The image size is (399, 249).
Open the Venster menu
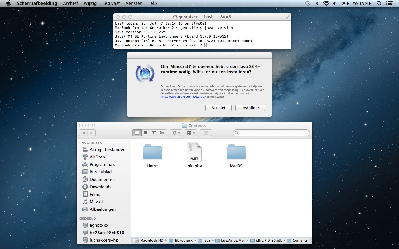click(133, 3)
